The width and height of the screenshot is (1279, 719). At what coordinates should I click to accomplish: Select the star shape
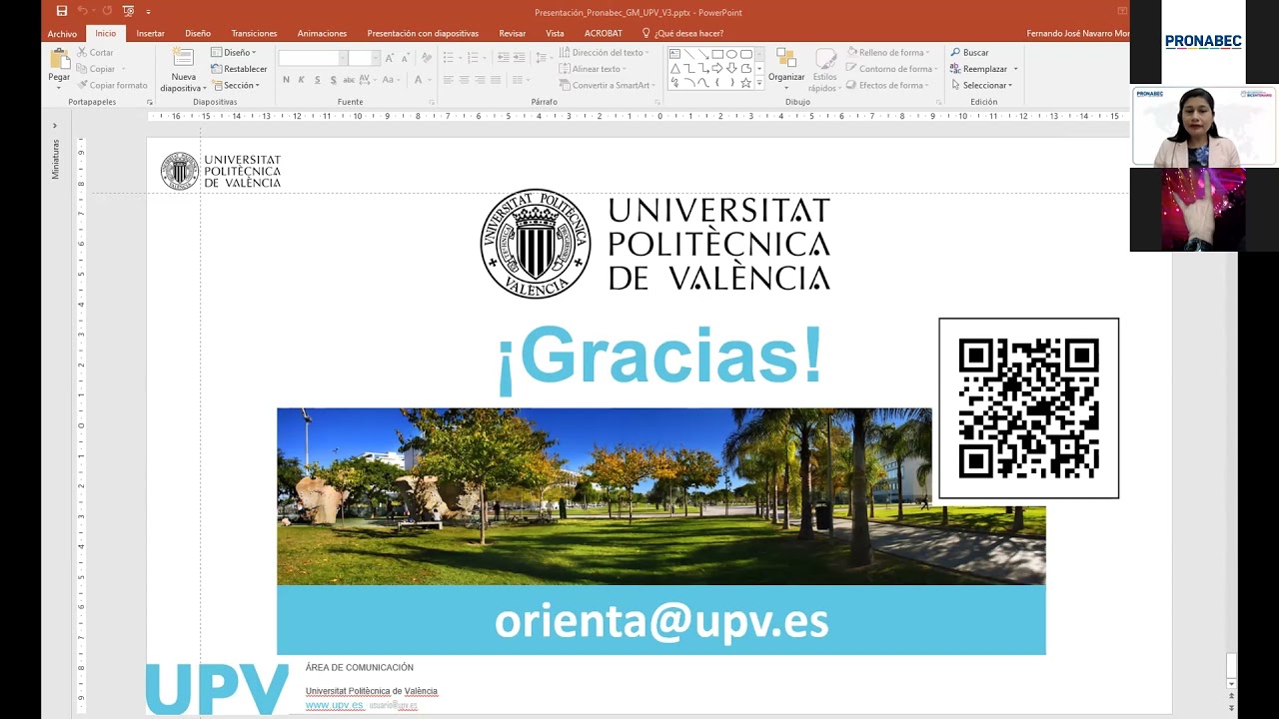pyautogui.click(x=745, y=82)
